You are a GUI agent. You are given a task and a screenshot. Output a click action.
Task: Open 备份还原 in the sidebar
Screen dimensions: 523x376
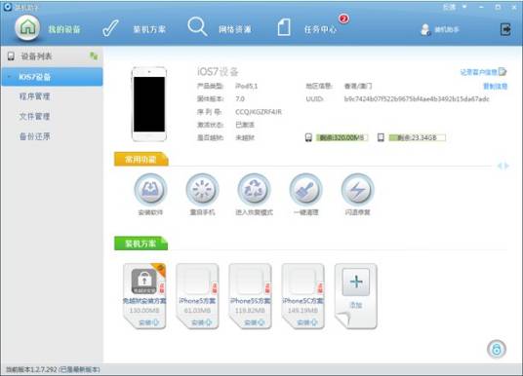tap(35, 136)
